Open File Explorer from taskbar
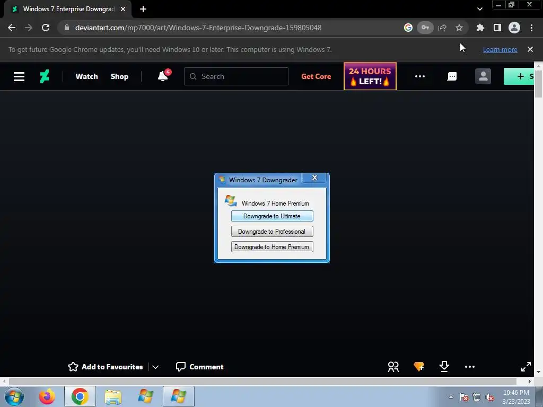543x407 pixels. pyautogui.click(x=113, y=396)
